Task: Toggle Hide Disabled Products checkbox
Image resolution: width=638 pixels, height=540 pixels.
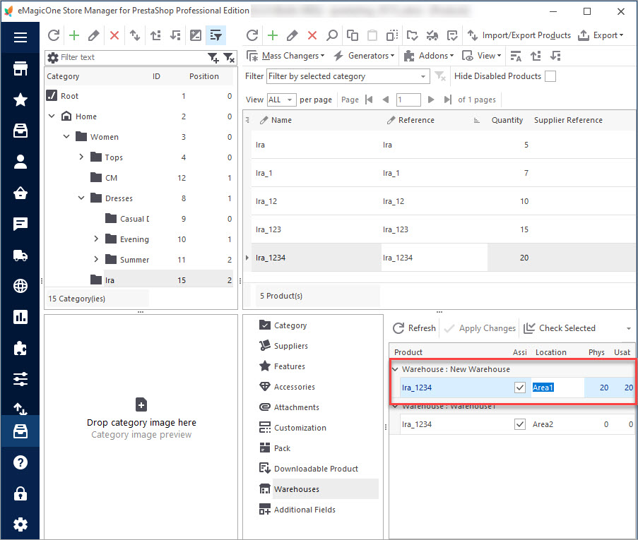Action: (550, 76)
